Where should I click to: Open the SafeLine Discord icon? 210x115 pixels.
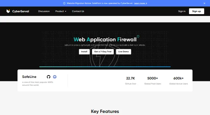click(55, 77)
